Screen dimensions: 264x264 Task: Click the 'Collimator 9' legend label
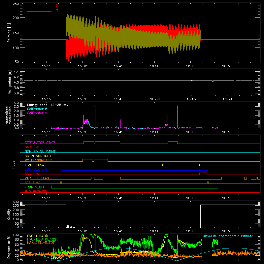[37, 113]
